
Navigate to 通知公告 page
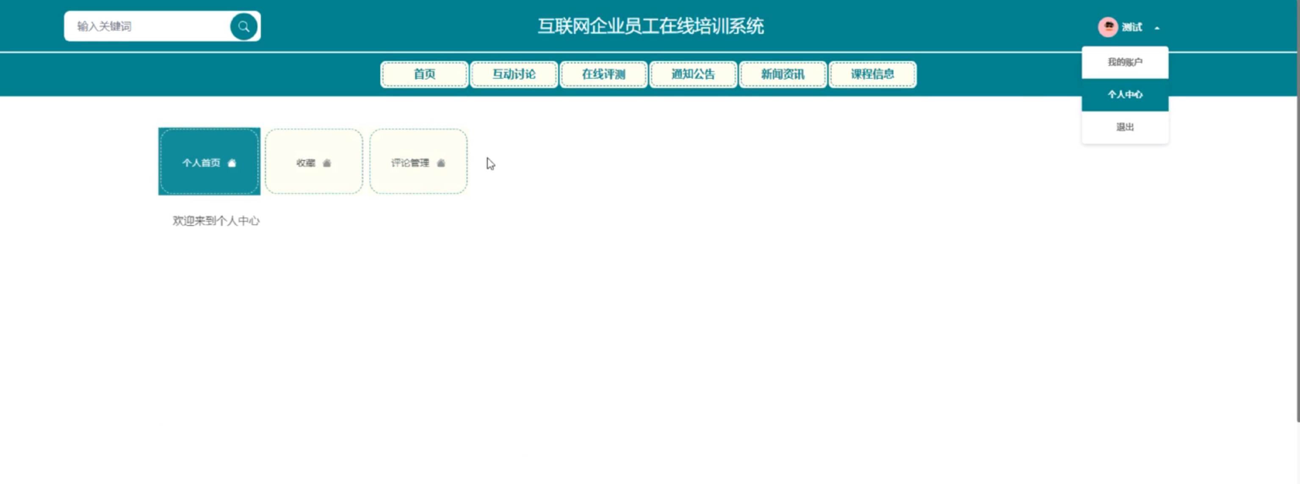pos(693,74)
